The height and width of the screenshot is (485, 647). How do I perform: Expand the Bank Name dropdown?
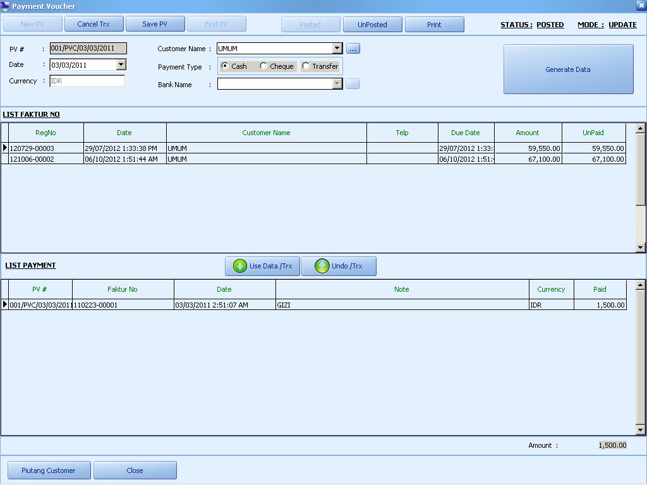(x=337, y=84)
